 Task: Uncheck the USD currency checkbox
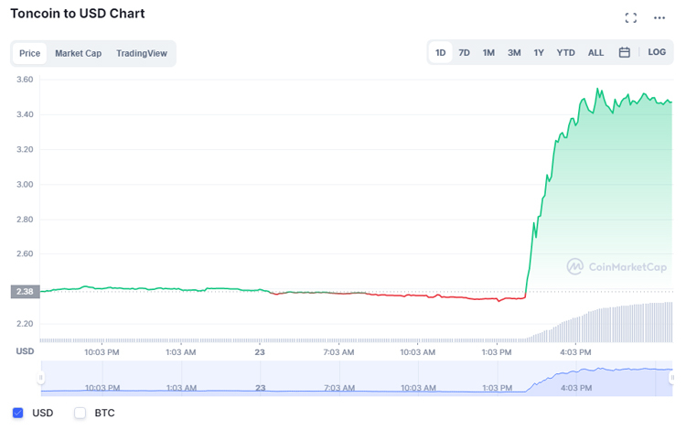[x=18, y=413]
